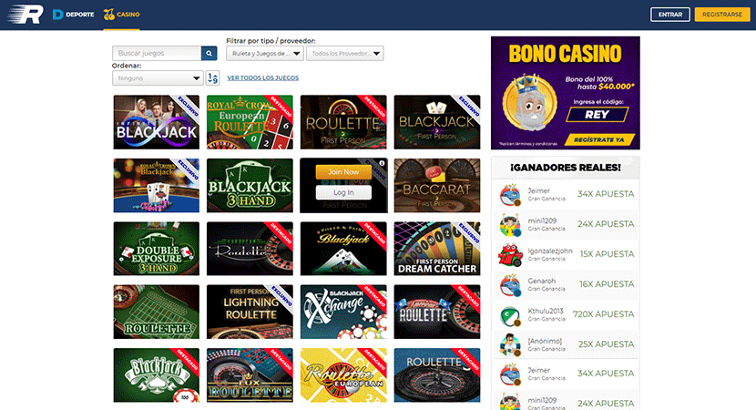Click the Deporte D icon
The height and width of the screenshot is (410, 756).
coord(58,15)
